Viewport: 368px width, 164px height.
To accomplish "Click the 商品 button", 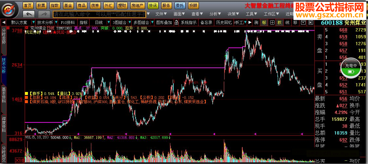I will [x=81, y=5].
